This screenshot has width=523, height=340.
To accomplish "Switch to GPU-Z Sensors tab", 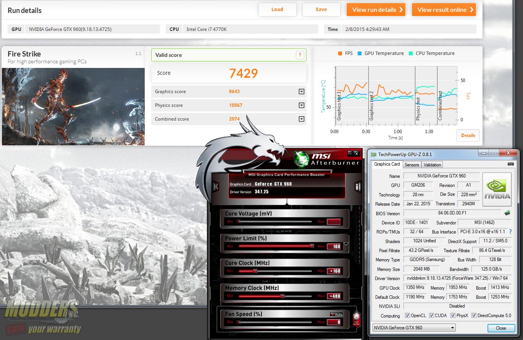I will coord(412,165).
